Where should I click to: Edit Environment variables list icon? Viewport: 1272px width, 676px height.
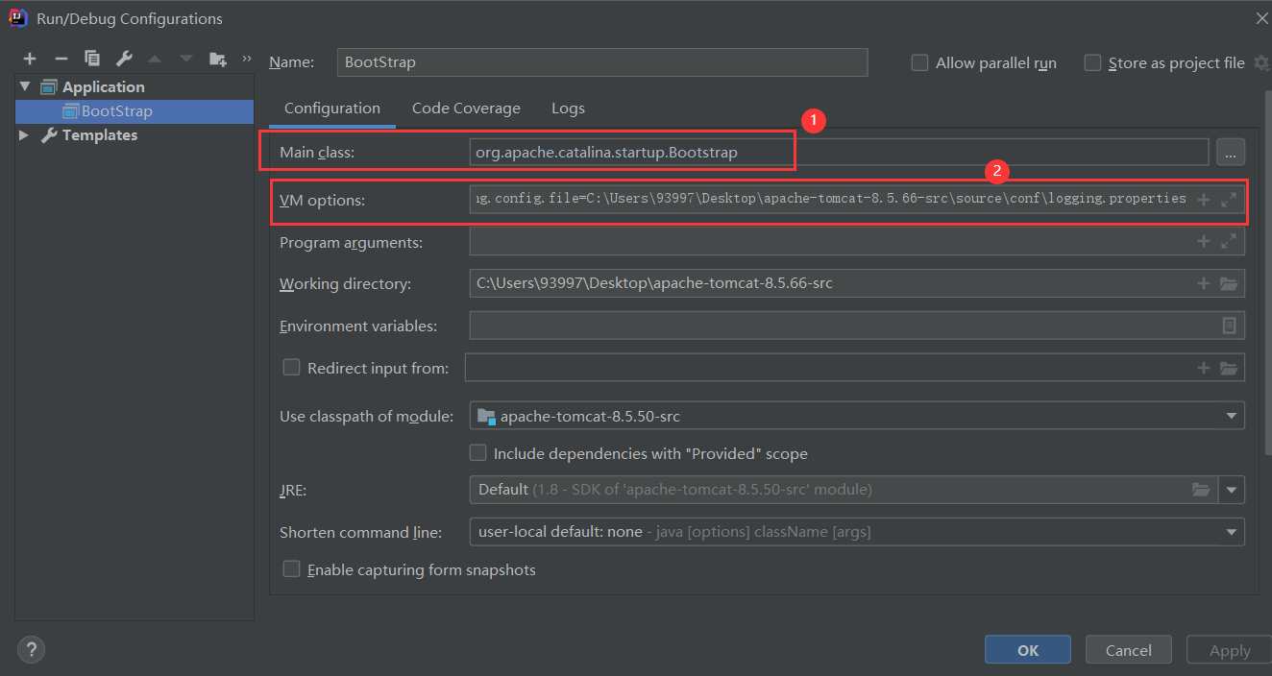pyautogui.click(x=1229, y=326)
